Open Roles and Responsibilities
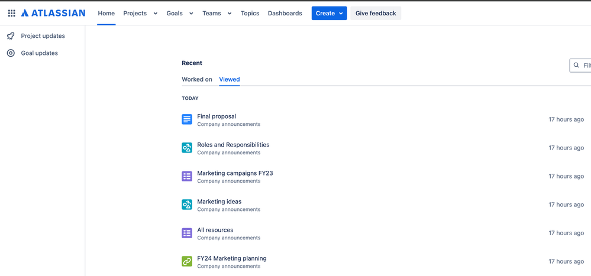Image resolution: width=591 pixels, height=276 pixels. point(233,145)
